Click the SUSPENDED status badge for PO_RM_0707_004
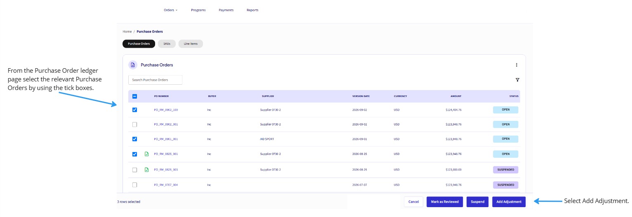 pyautogui.click(x=506, y=185)
